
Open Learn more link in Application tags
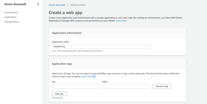click(x=87, y=77)
